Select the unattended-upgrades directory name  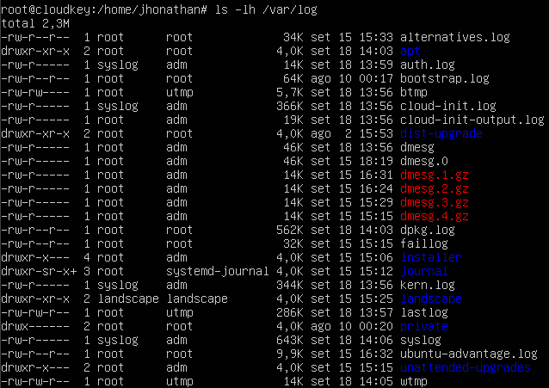pos(466,368)
